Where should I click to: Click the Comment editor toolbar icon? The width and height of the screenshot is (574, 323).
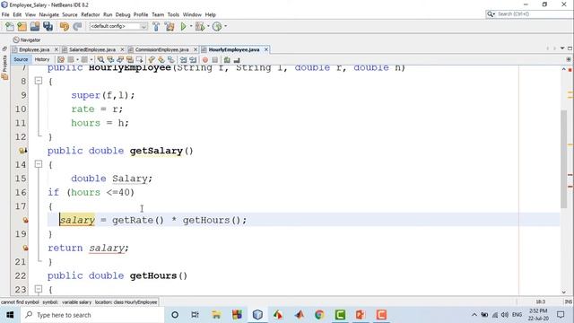pyautogui.click(x=227, y=60)
